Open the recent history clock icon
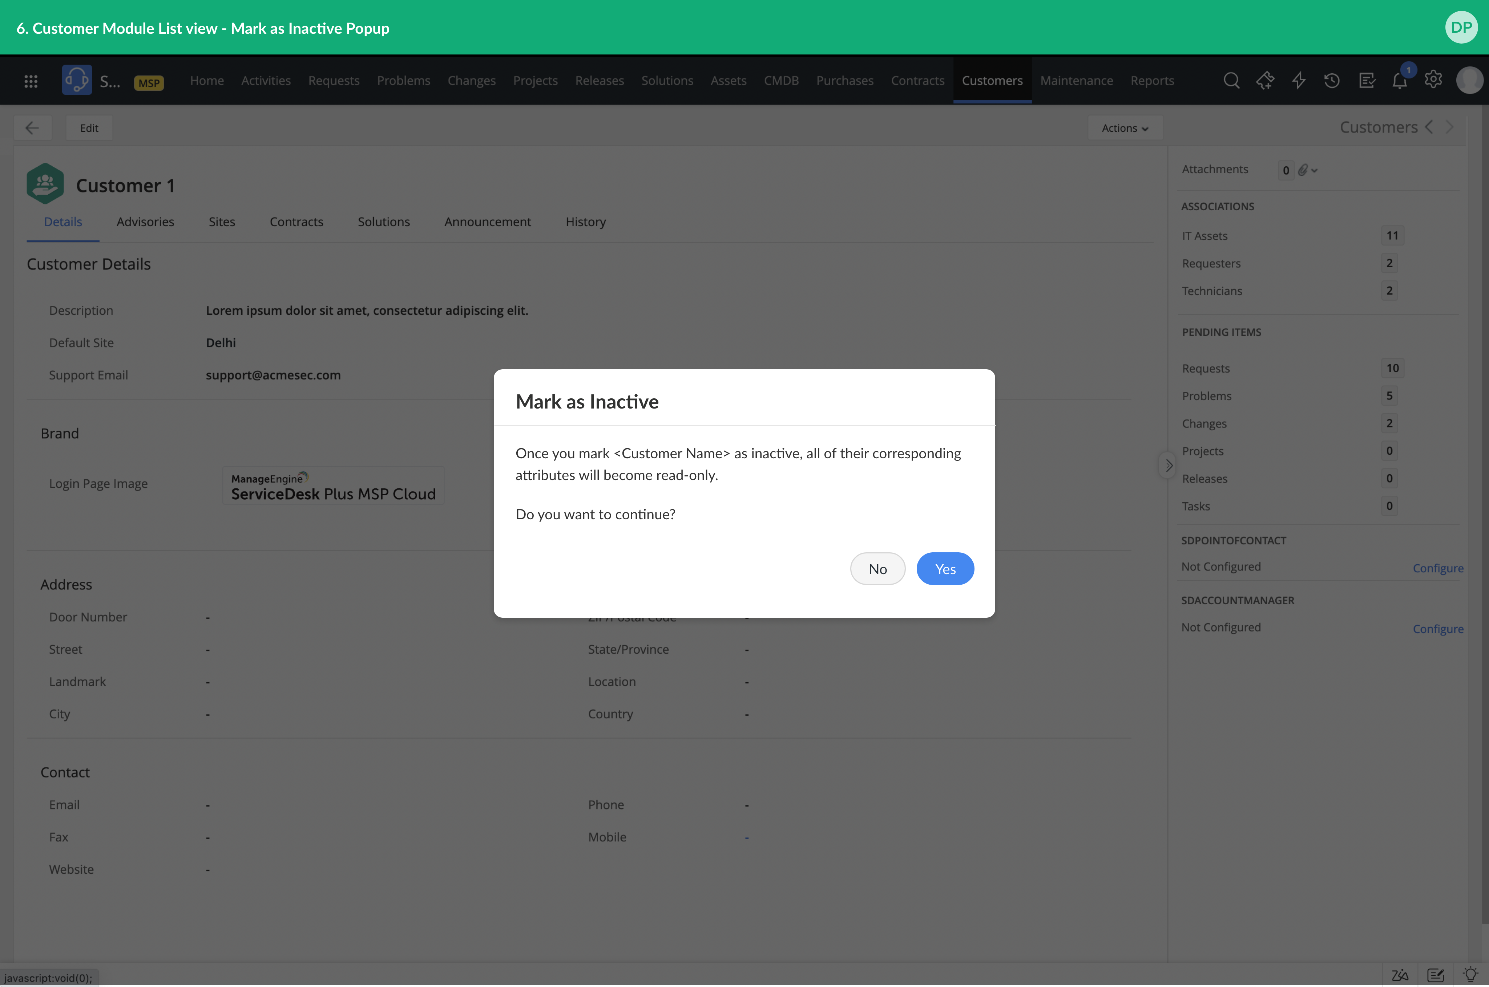 pyautogui.click(x=1332, y=81)
